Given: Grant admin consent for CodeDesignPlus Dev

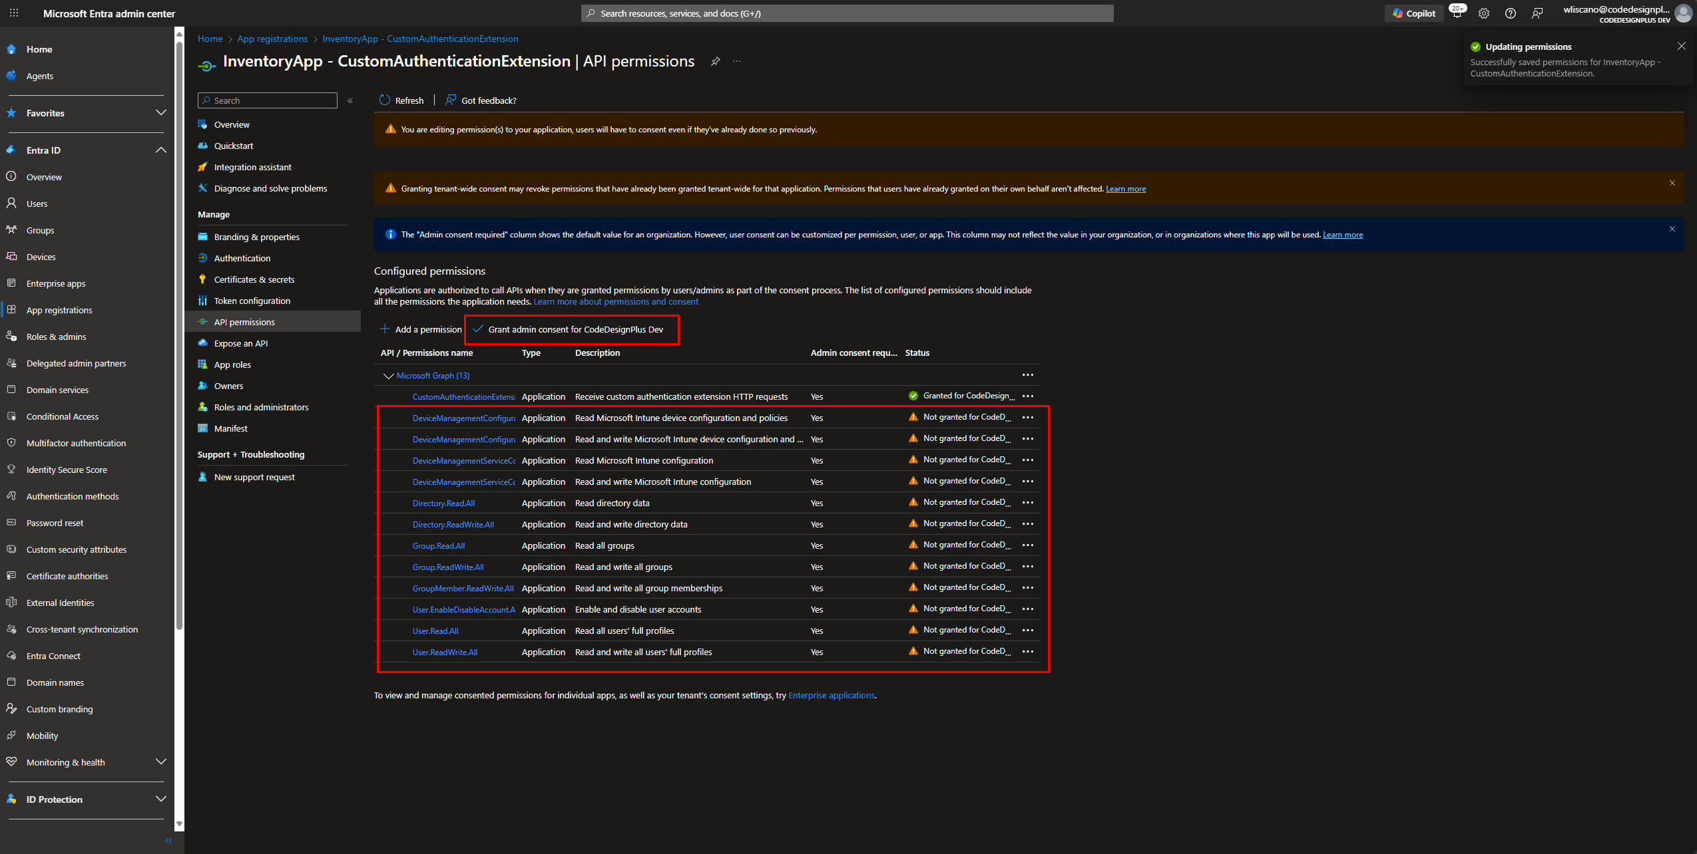Looking at the screenshot, I should 568,329.
